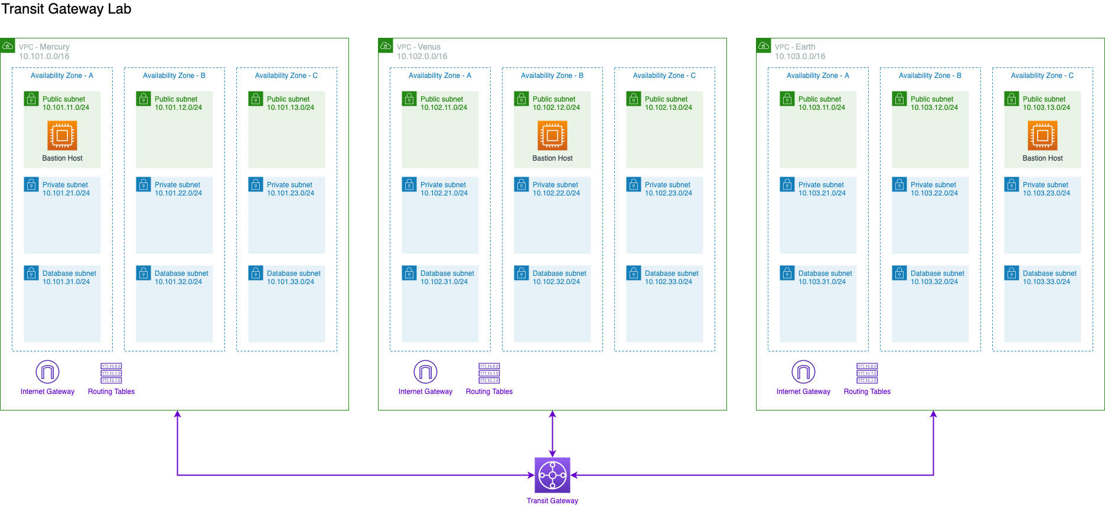Select the Bastion Host label in VPC Earth
The width and height of the screenshot is (1105, 505).
pyautogui.click(x=1042, y=158)
